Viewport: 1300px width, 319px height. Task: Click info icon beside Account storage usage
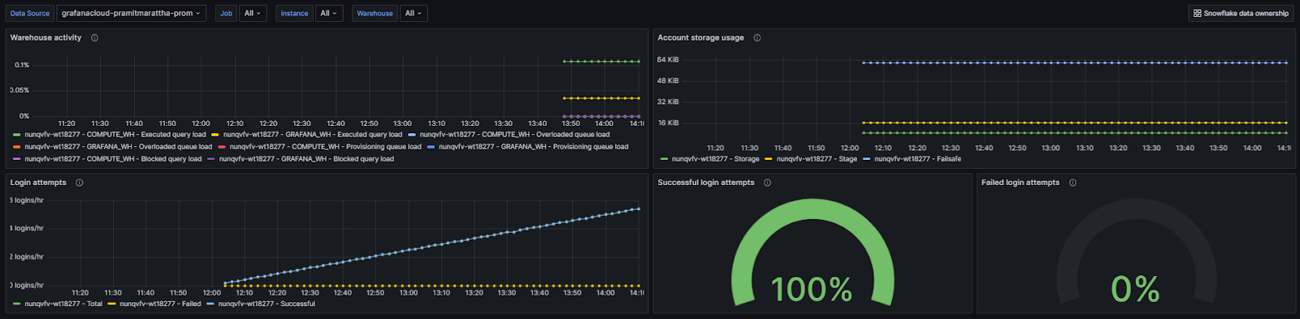757,38
